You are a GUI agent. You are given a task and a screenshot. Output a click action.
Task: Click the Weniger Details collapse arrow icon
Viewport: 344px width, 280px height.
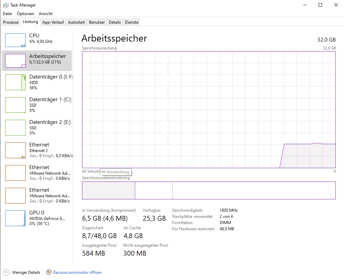coord(7,272)
